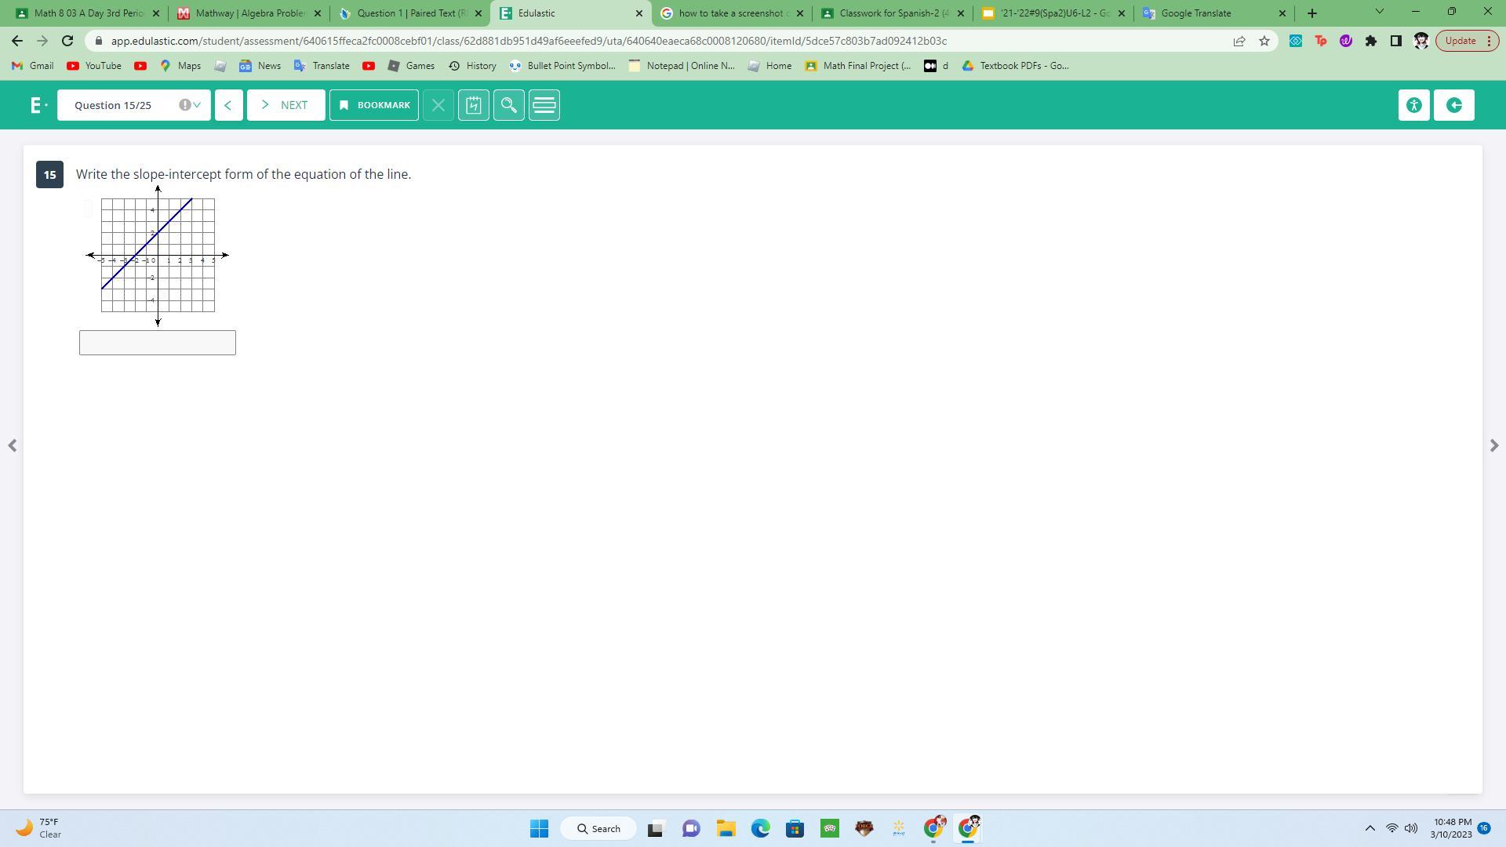
Task: Show hidden system tray icons chevron
Action: pos(1370,828)
